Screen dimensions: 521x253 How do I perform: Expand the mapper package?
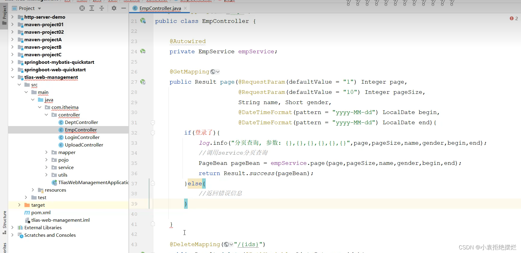coord(46,152)
